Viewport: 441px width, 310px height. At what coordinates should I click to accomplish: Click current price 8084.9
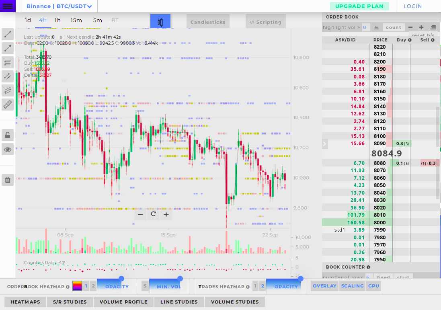(x=386, y=153)
